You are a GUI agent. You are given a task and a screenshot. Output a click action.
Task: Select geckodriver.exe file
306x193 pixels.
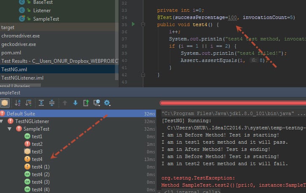click(19, 44)
